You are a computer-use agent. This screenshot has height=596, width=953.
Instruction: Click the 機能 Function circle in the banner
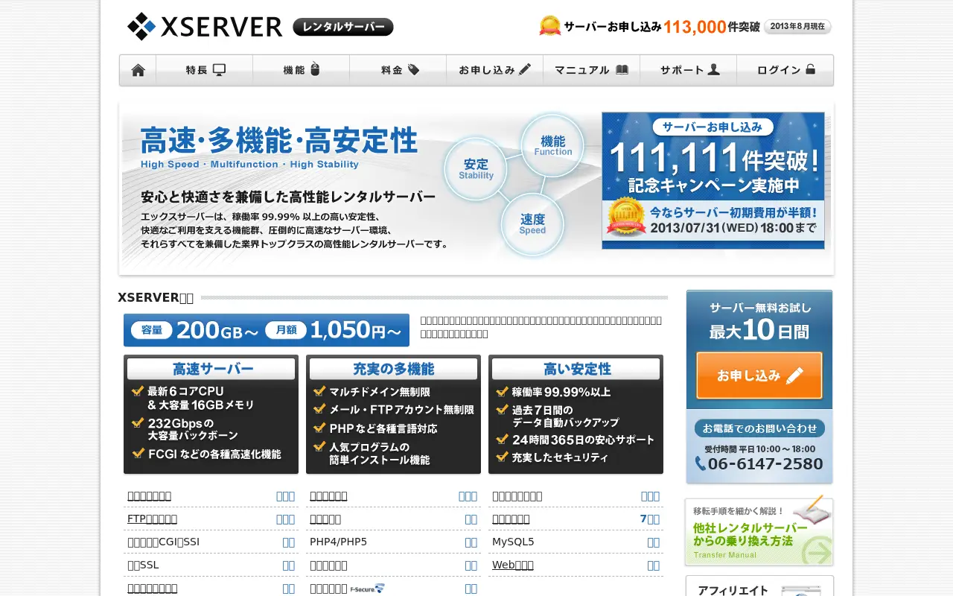click(x=552, y=145)
